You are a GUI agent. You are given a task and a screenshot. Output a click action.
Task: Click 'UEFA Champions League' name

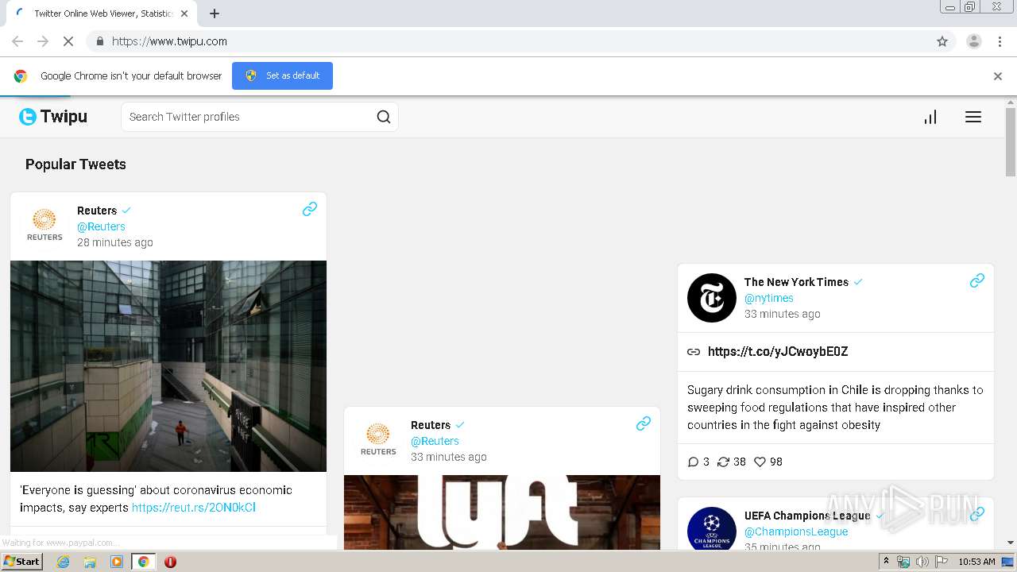click(x=807, y=516)
